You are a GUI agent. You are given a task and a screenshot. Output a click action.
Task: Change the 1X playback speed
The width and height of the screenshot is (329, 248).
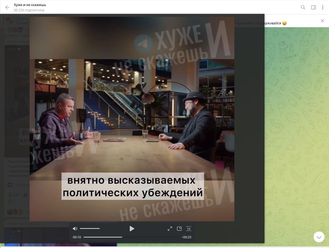click(x=188, y=229)
